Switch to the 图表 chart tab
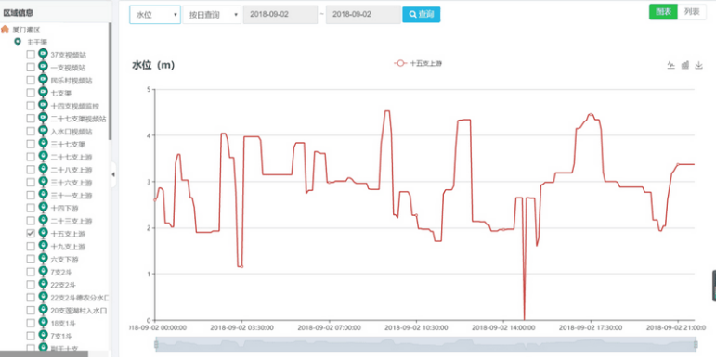This screenshot has width=716, height=358. [x=663, y=12]
